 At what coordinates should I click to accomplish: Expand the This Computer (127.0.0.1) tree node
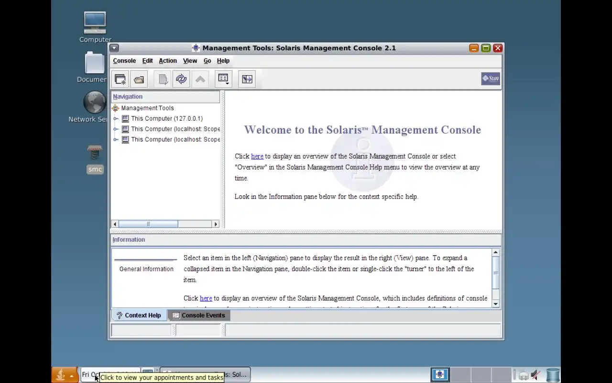pyautogui.click(x=116, y=119)
